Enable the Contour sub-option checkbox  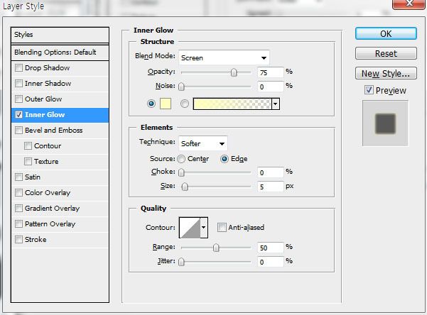(x=28, y=146)
